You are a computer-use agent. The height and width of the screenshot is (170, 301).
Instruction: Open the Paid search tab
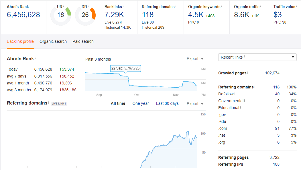click(x=83, y=41)
